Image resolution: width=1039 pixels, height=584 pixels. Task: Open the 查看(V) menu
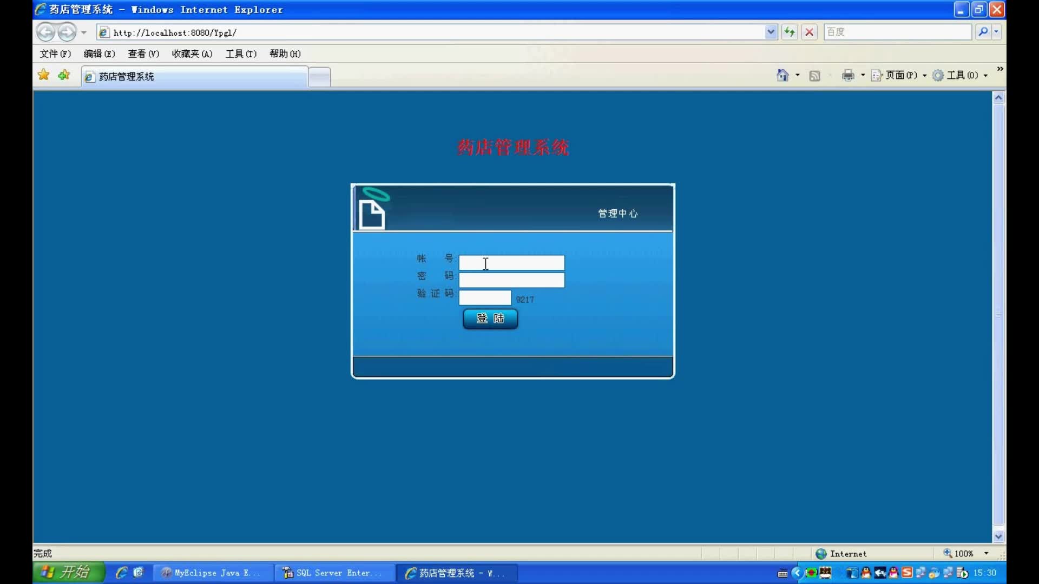click(143, 54)
